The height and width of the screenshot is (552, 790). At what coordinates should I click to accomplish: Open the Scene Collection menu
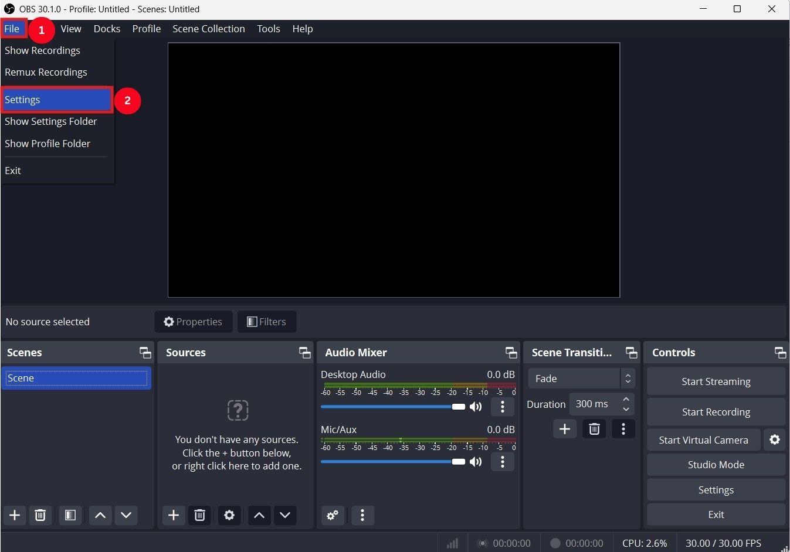(x=209, y=29)
